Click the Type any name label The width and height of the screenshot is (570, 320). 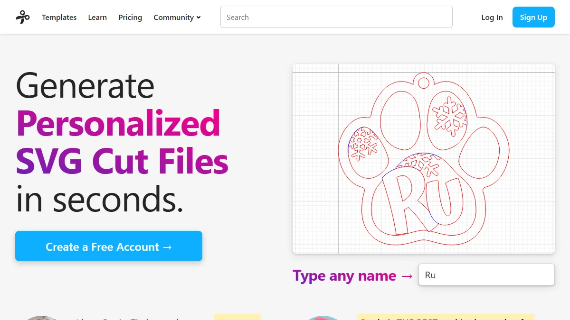pos(352,275)
